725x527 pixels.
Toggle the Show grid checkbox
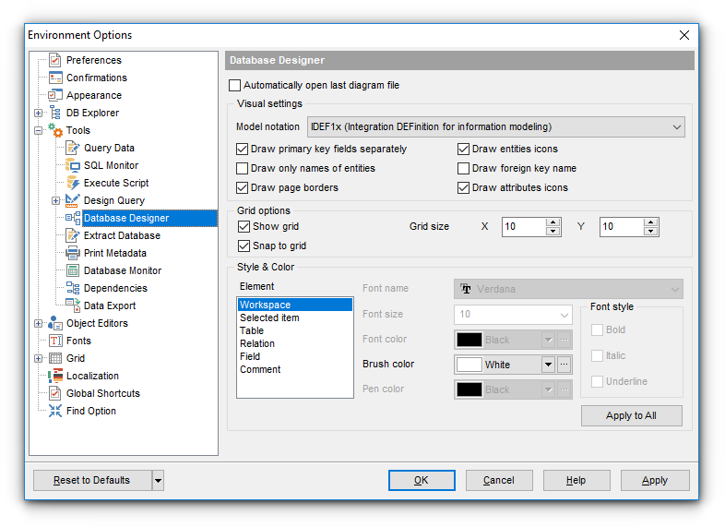click(x=244, y=226)
